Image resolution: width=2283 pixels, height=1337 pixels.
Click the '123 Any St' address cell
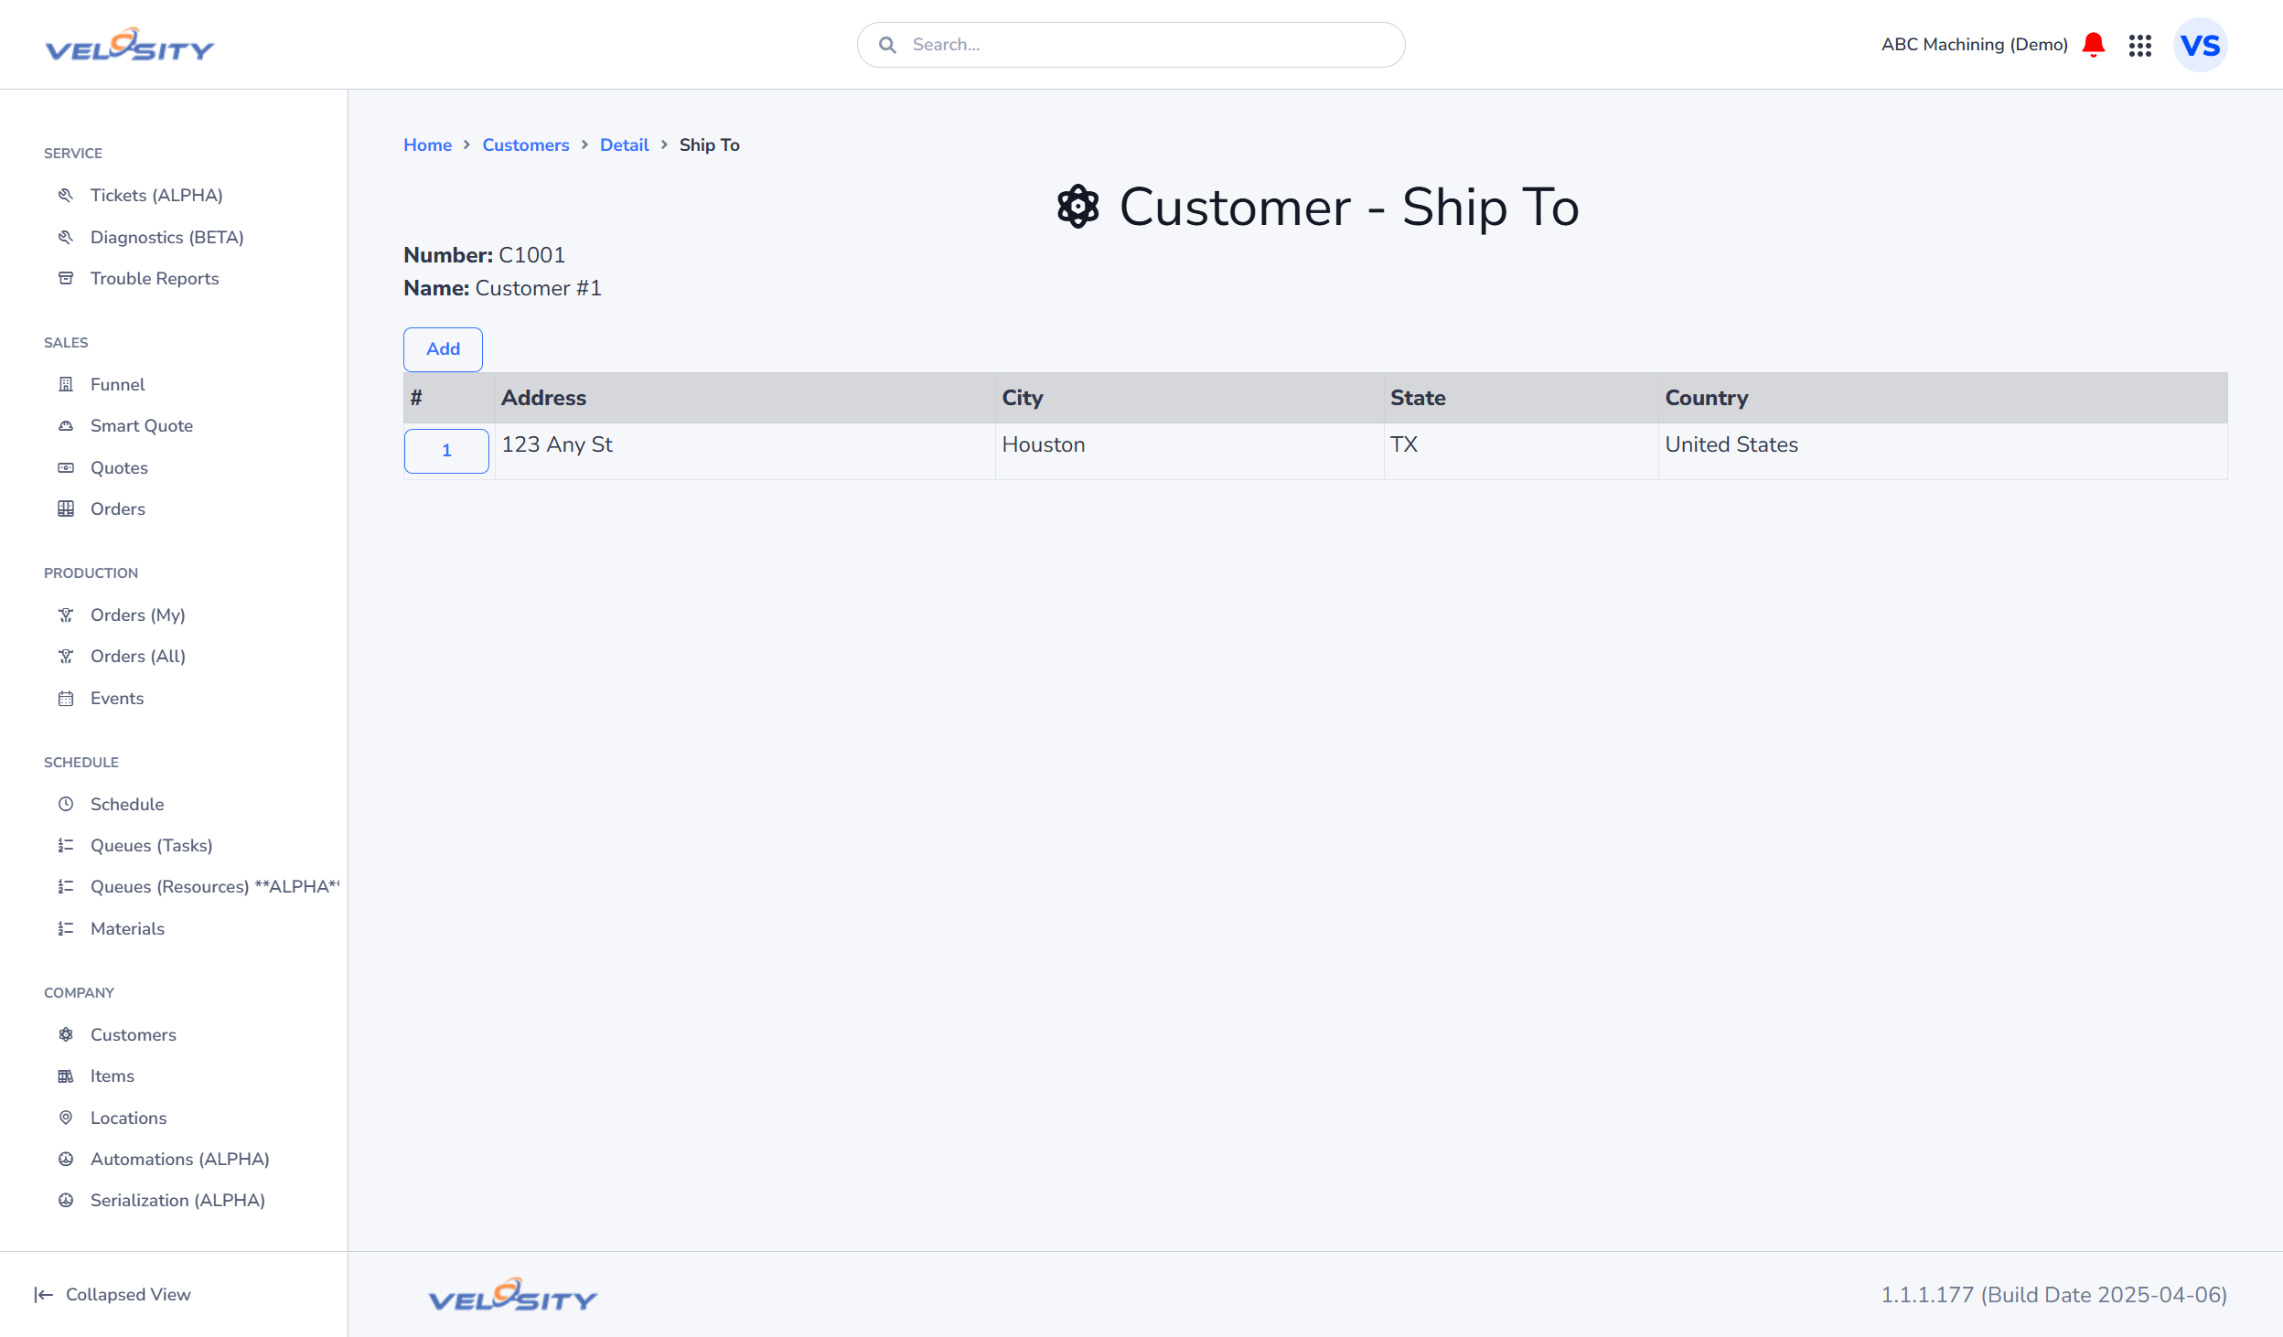[x=745, y=451]
